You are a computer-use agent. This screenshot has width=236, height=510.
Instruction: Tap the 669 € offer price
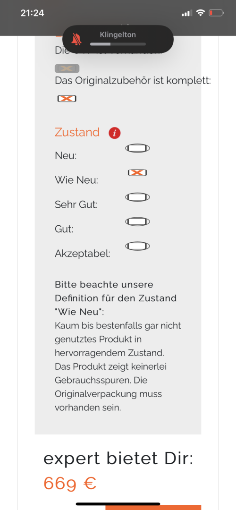[70, 484]
